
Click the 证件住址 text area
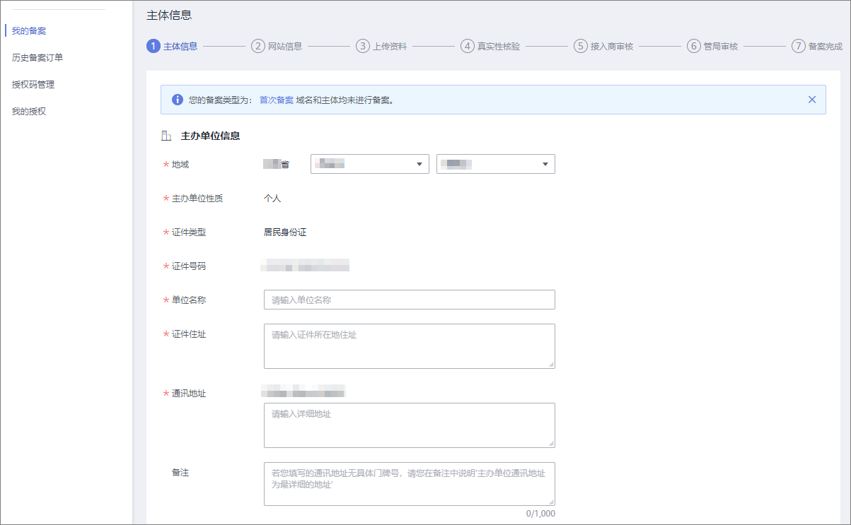tap(409, 346)
